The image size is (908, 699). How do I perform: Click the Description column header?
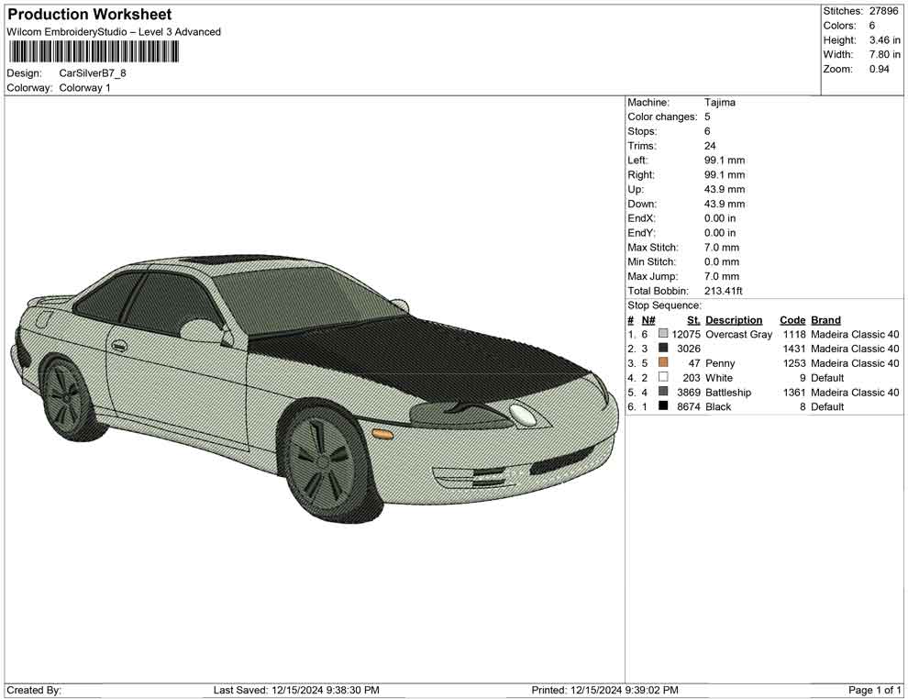(736, 319)
